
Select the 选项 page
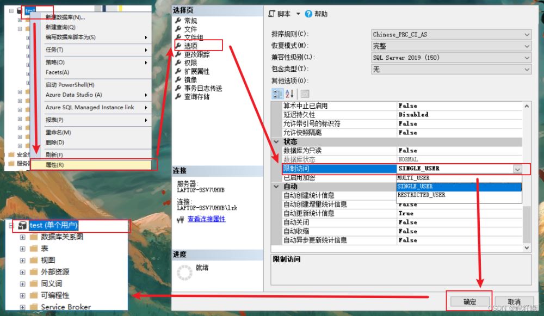(x=190, y=46)
